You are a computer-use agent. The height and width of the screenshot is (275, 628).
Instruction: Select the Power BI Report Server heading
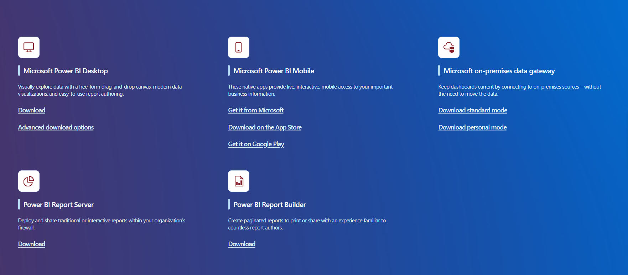click(58, 205)
